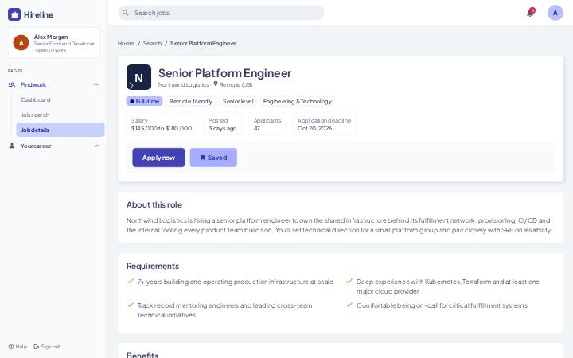The height and width of the screenshot is (358, 573).
Task: Expand the Your career section chevron
Action: pyautogui.click(x=96, y=146)
